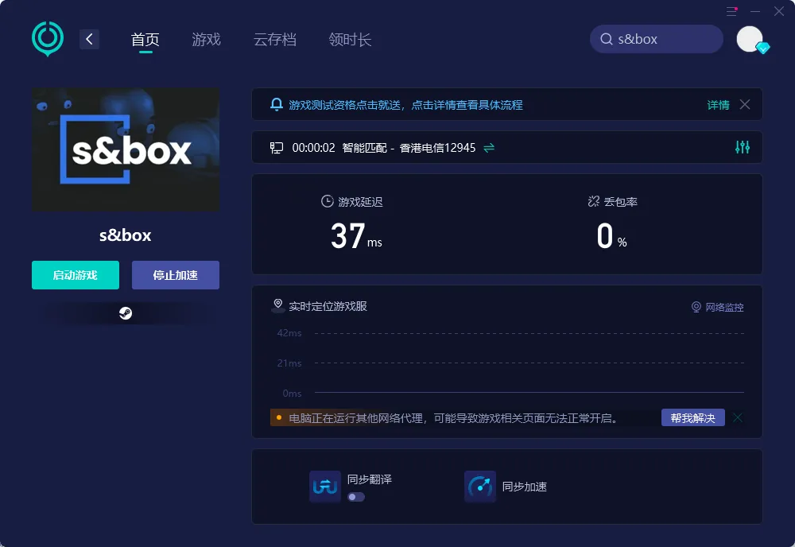Click the 同步加速 speedometer icon

coord(480,487)
